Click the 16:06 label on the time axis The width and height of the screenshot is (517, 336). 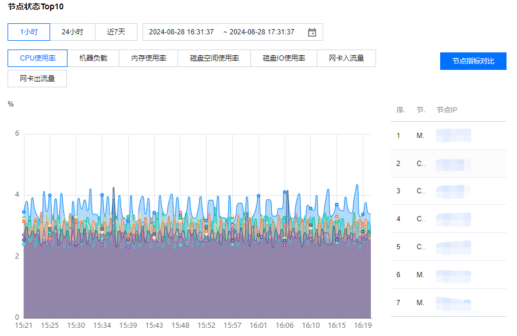click(285, 325)
